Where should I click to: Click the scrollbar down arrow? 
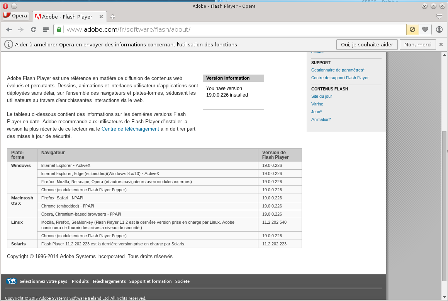pyautogui.click(x=444, y=297)
